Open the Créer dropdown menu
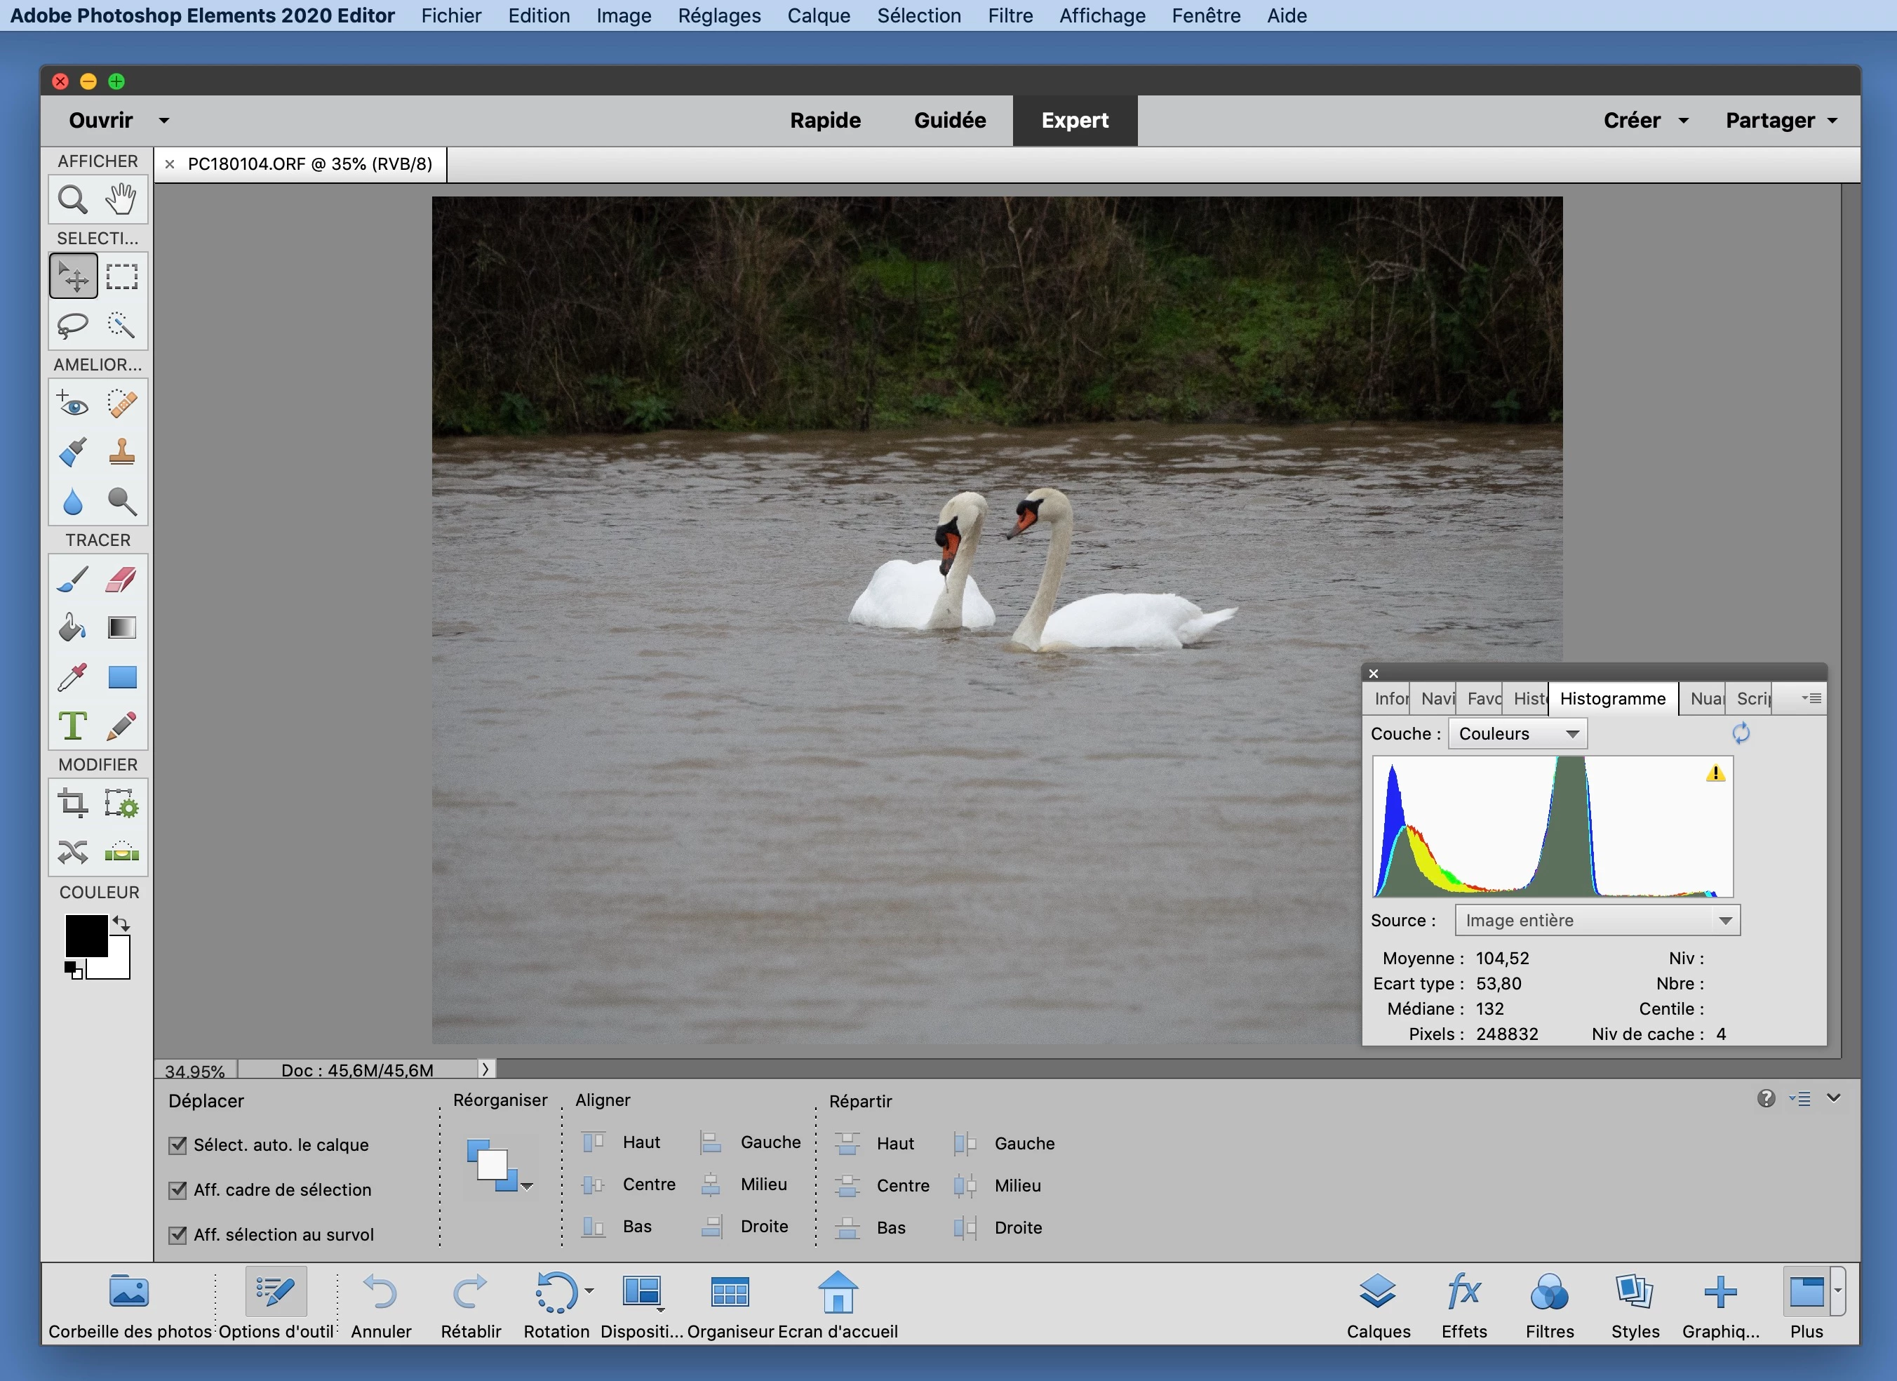Screen dimensions: 1897x1381 click(1644, 121)
